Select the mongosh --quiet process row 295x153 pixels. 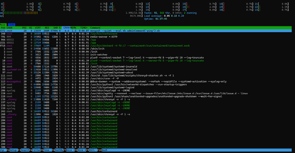click(x=146, y=31)
